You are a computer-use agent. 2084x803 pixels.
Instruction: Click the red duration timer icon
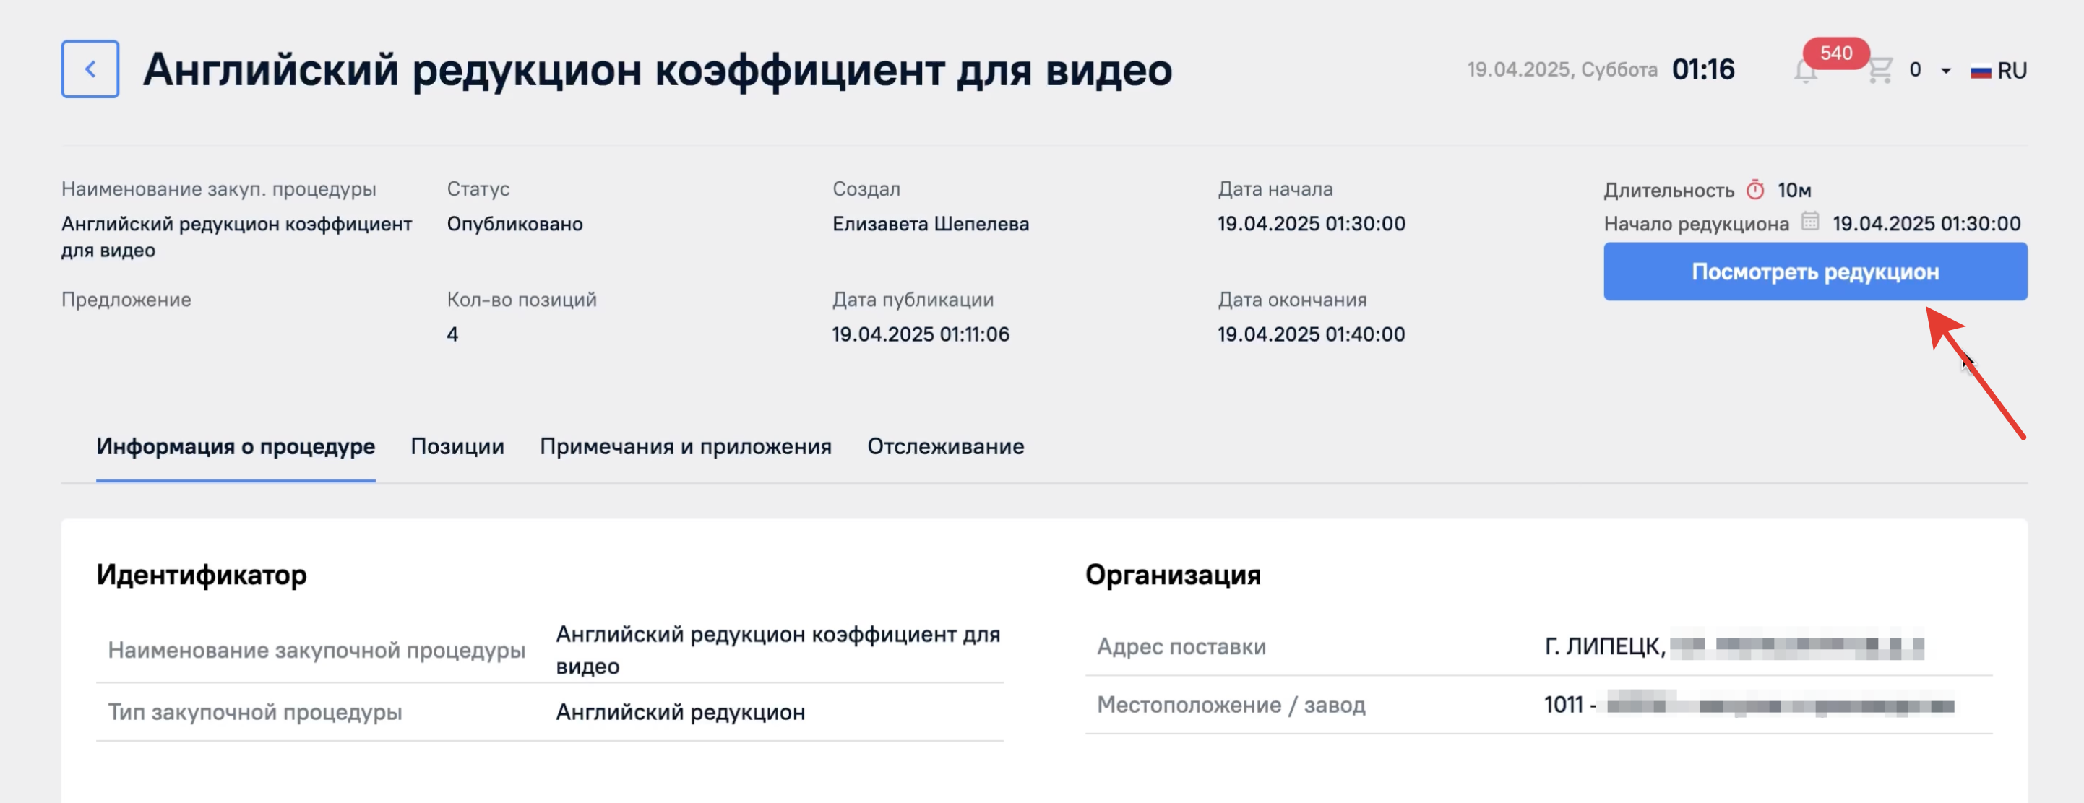pyautogui.click(x=1754, y=190)
